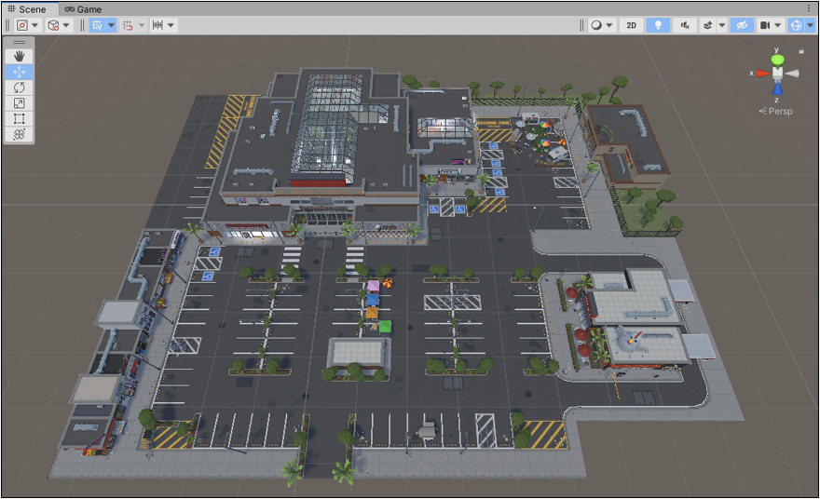Select the Transform tool
Screen dimensions: 820x499
pyautogui.click(x=19, y=135)
